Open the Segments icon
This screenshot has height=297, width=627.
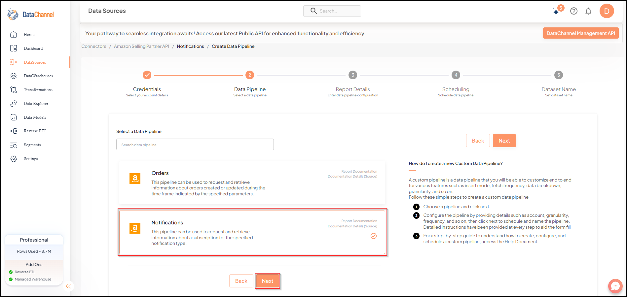pos(14,145)
